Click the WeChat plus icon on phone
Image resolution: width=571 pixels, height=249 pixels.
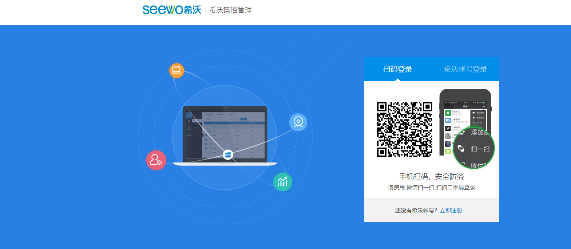(484, 106)
